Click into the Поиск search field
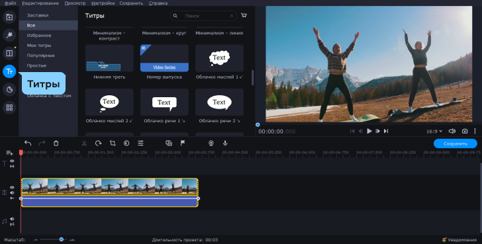Image resolution: width=482 pixels, height=244 pixels. [203, 16]
